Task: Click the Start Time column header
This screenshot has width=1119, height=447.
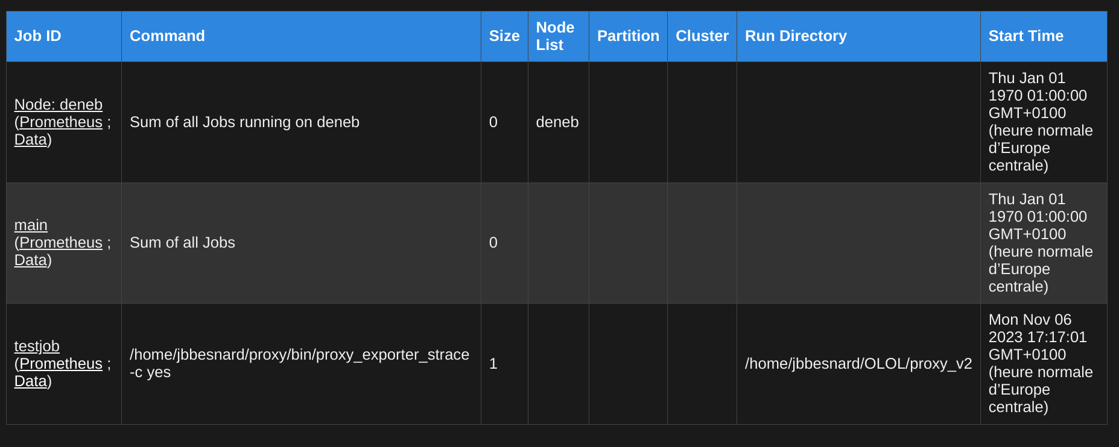Action: click(1025, 36)
